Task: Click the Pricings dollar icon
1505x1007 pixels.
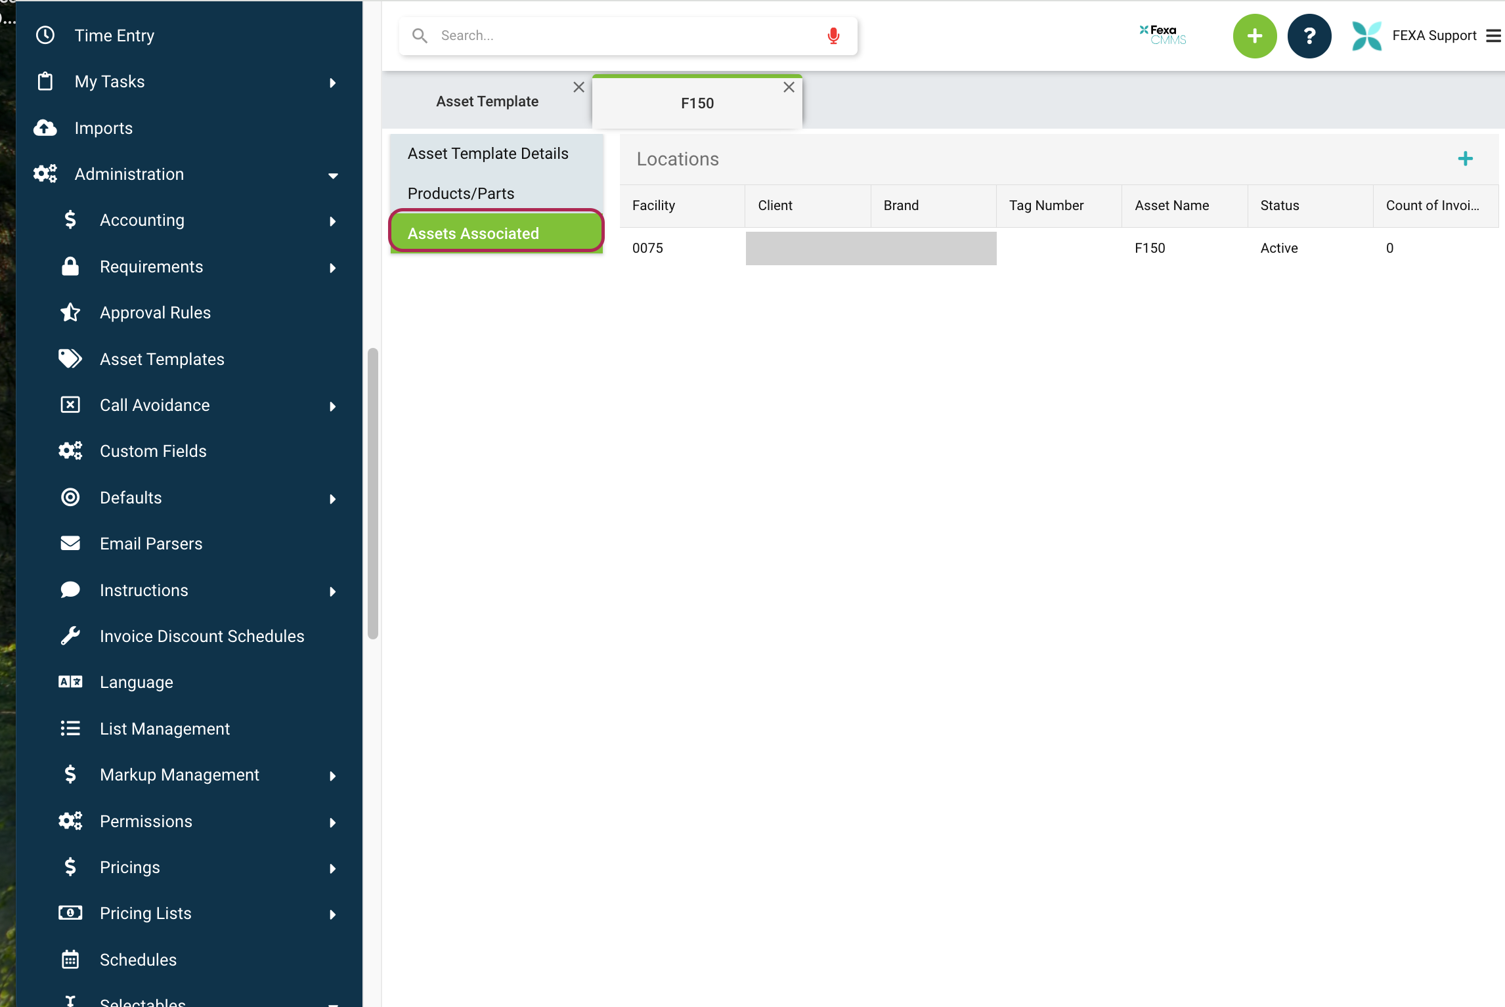Action: point(70,867)
